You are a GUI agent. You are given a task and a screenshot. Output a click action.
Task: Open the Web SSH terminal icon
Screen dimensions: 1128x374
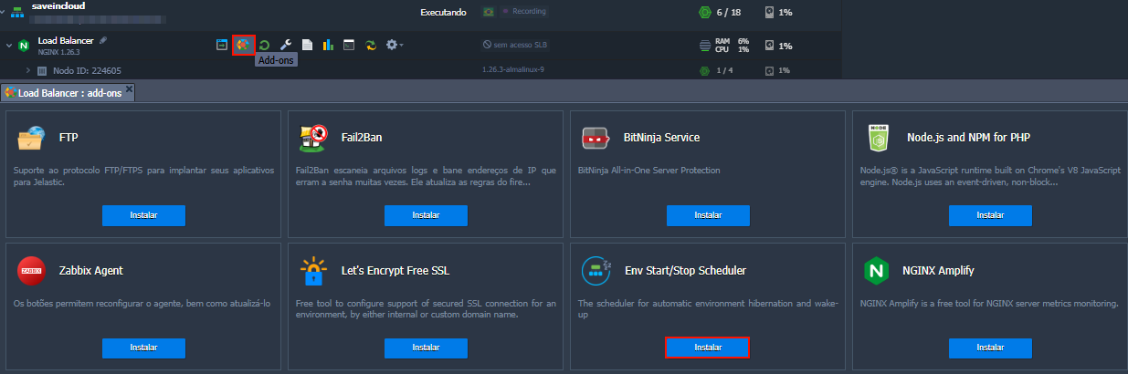[349, 45]
